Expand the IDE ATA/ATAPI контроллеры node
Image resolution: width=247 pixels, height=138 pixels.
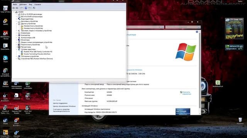point(17,16)
